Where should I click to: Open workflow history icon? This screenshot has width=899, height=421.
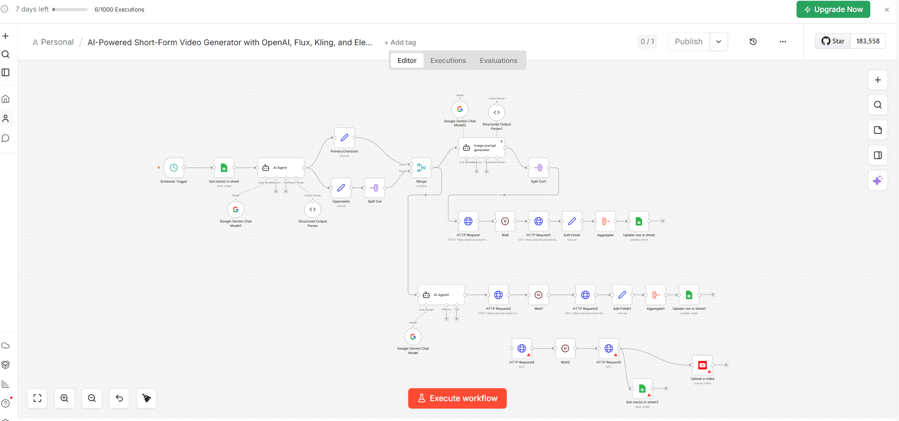tap(753, 42)
